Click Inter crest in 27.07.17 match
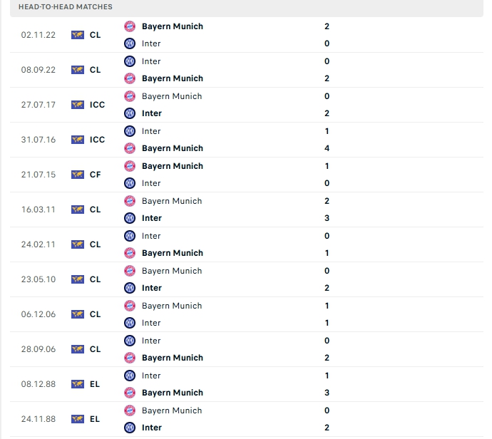 point(130,113)
